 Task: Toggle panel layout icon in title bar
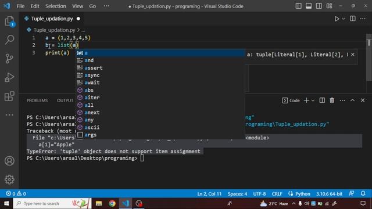click(x=309, y=6)
